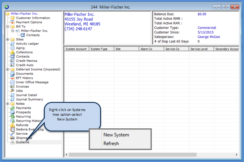Click the Journal Detail icon
This screenshot has width=244, height=162.
12,95
